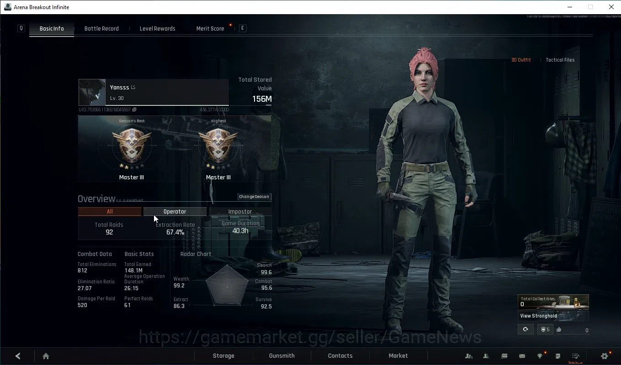Switch to the Battle Record tab
621x365 pixels.
(101, 28)
